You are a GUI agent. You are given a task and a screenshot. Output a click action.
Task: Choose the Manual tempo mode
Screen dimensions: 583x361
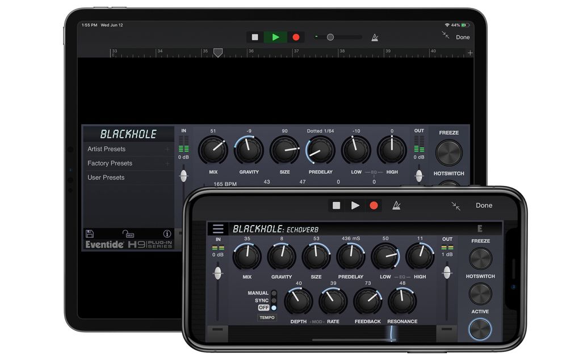click(274, 293)
